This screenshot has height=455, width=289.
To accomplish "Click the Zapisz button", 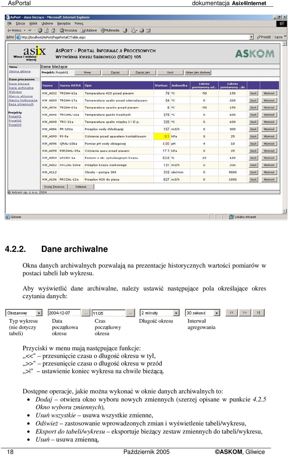I will (x=115, y=73).
